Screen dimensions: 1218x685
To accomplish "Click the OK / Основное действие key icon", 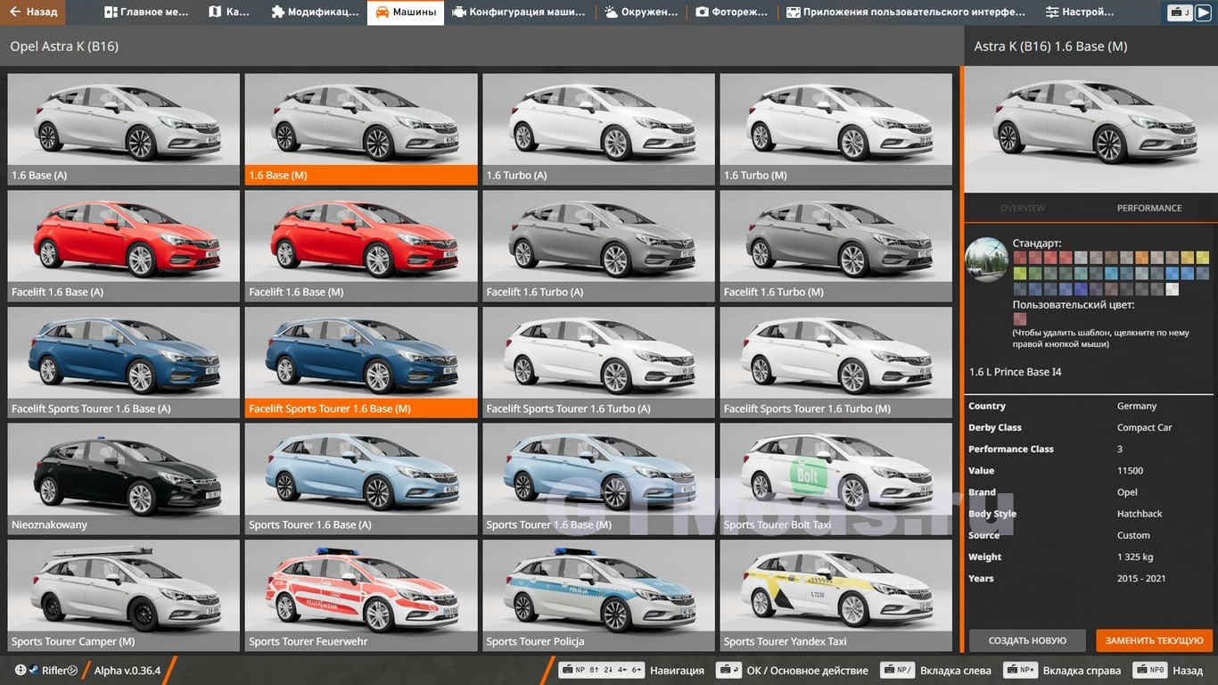I will 729,671.
